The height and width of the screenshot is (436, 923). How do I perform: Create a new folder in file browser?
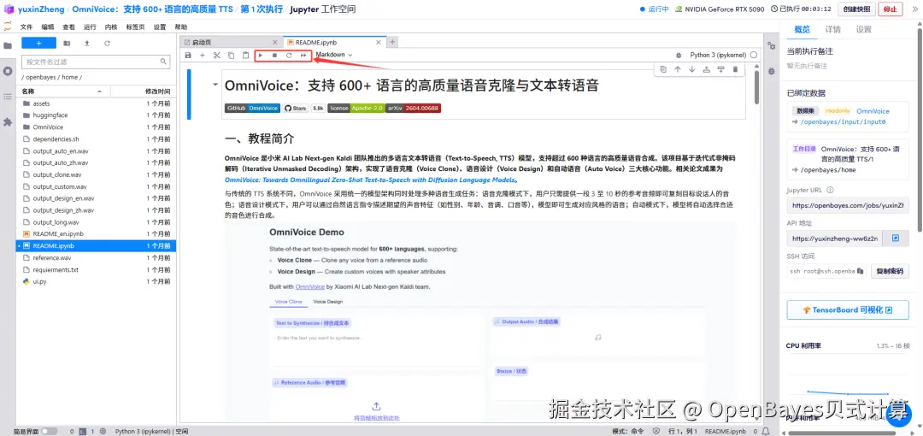tap(67, 43)
